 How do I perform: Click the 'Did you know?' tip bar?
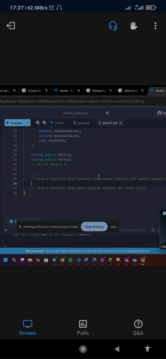click(83, 251)
